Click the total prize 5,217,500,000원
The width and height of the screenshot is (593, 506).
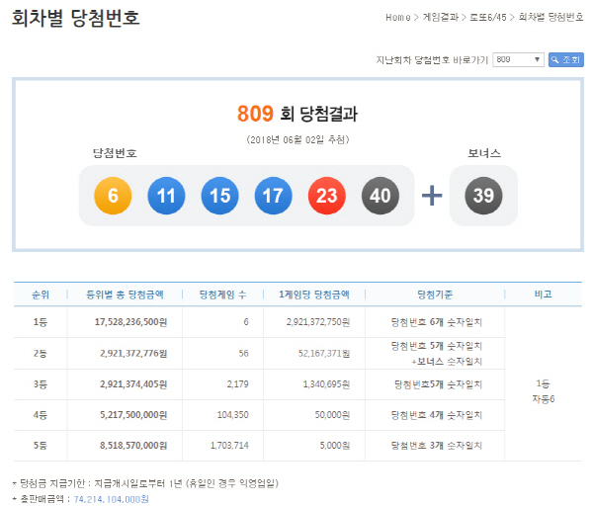[133, 415]
